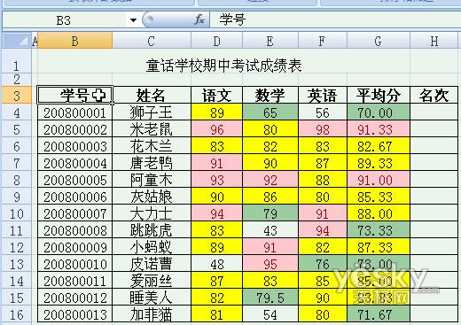Click the name cell 唐老鸭
The image size is (461, 325).
coord(152,163)
